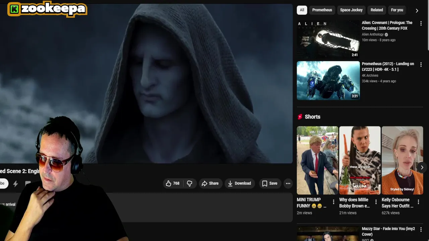429x241 pixels.
Task: Open Alien: Covenant Prologue The Crossing title
Action: [x=387, y=25]
